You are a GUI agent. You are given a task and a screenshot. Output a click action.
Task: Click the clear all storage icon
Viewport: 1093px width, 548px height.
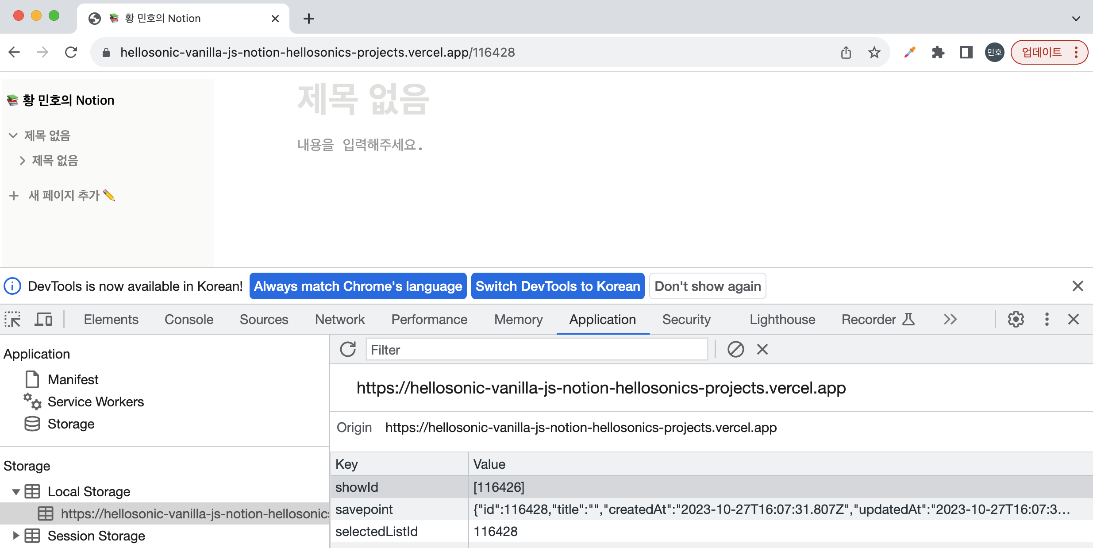735,349
